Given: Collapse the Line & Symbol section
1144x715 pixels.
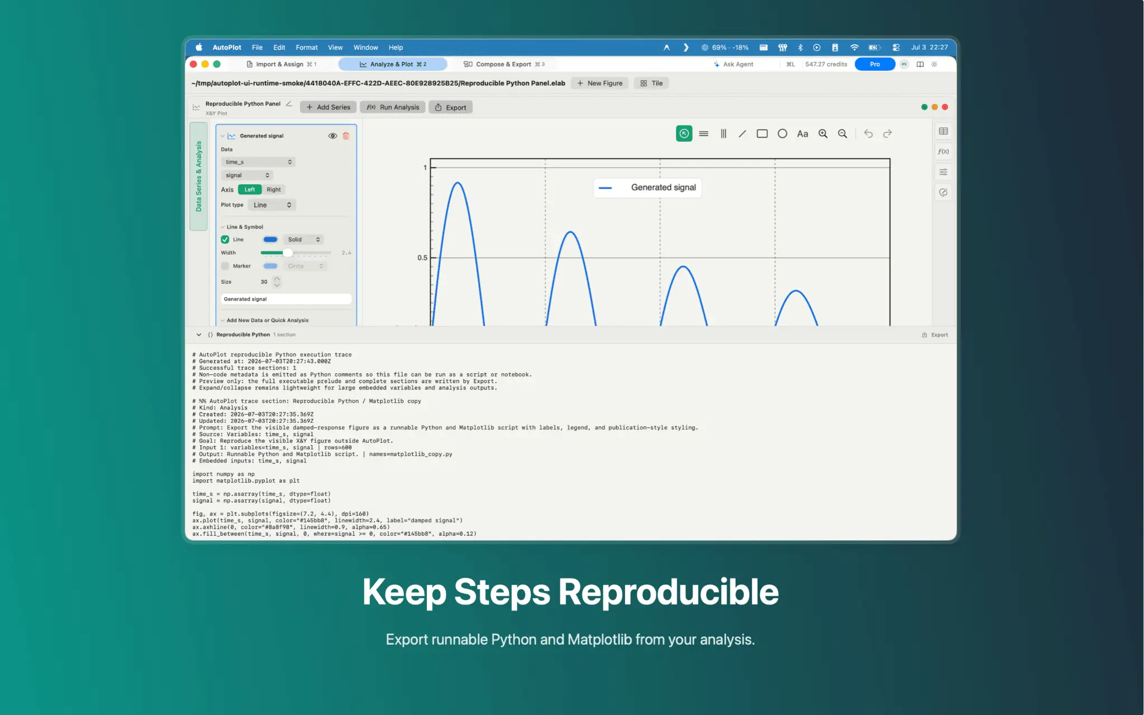Looking at the screenshot, I should coord(222,227).
